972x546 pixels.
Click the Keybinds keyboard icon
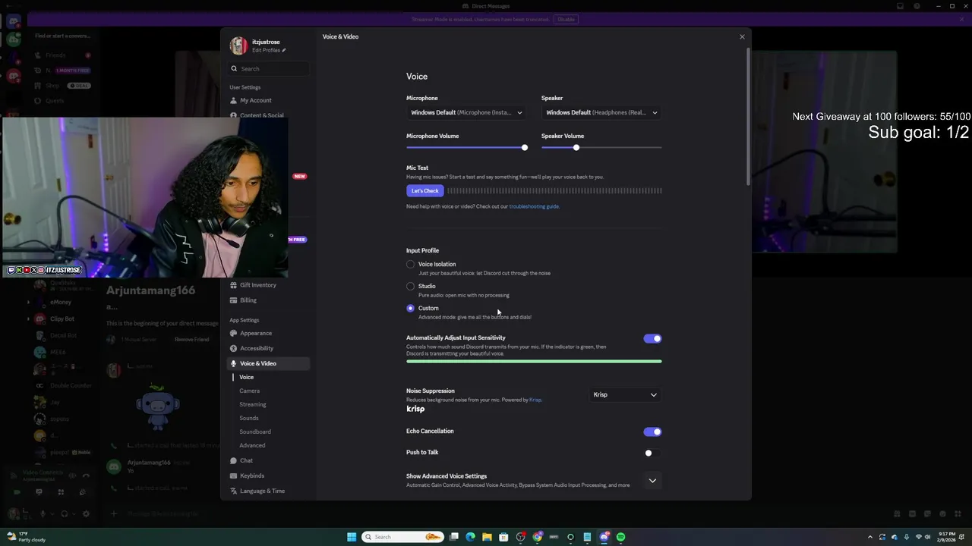[234, 475]
